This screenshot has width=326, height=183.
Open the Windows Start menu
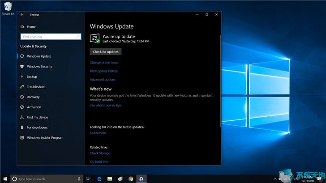(x=5, y=179)
